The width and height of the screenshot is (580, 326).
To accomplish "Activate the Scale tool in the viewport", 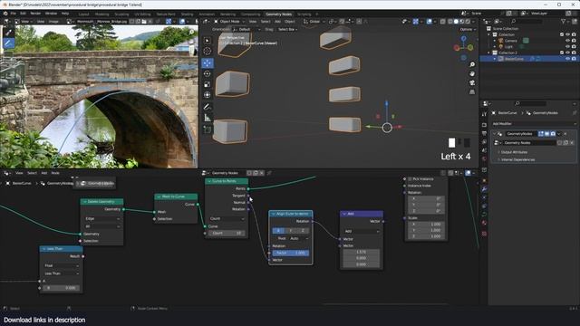I will click(208, 84).
